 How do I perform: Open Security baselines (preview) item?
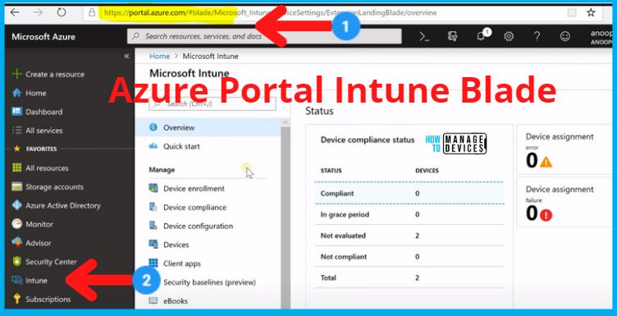[208, 282]
